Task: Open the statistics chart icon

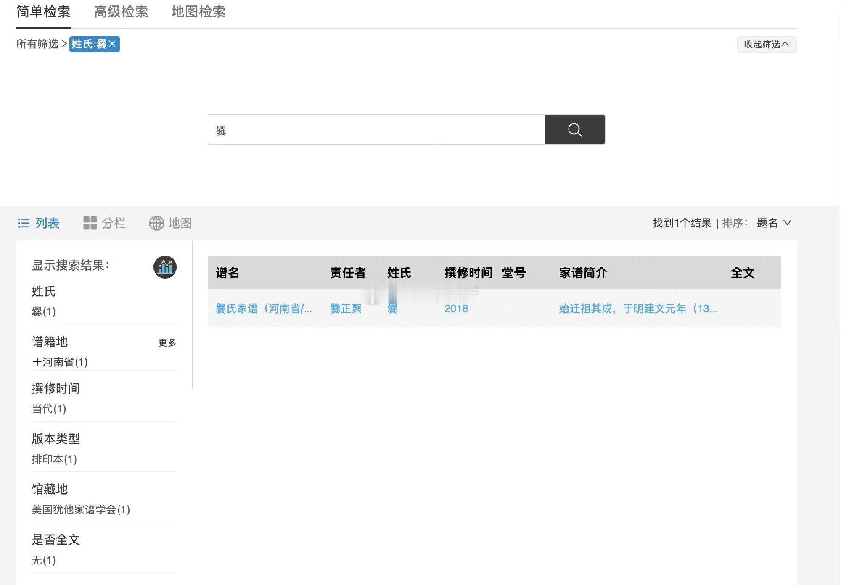Action: pyautogui.click(x=165, y=267)
